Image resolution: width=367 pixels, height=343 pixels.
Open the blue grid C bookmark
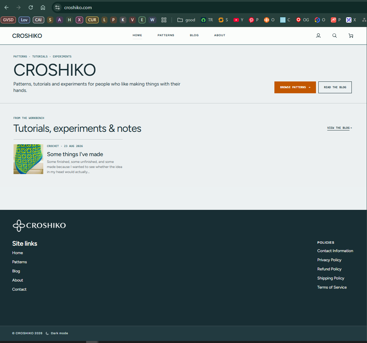point(285,20)
